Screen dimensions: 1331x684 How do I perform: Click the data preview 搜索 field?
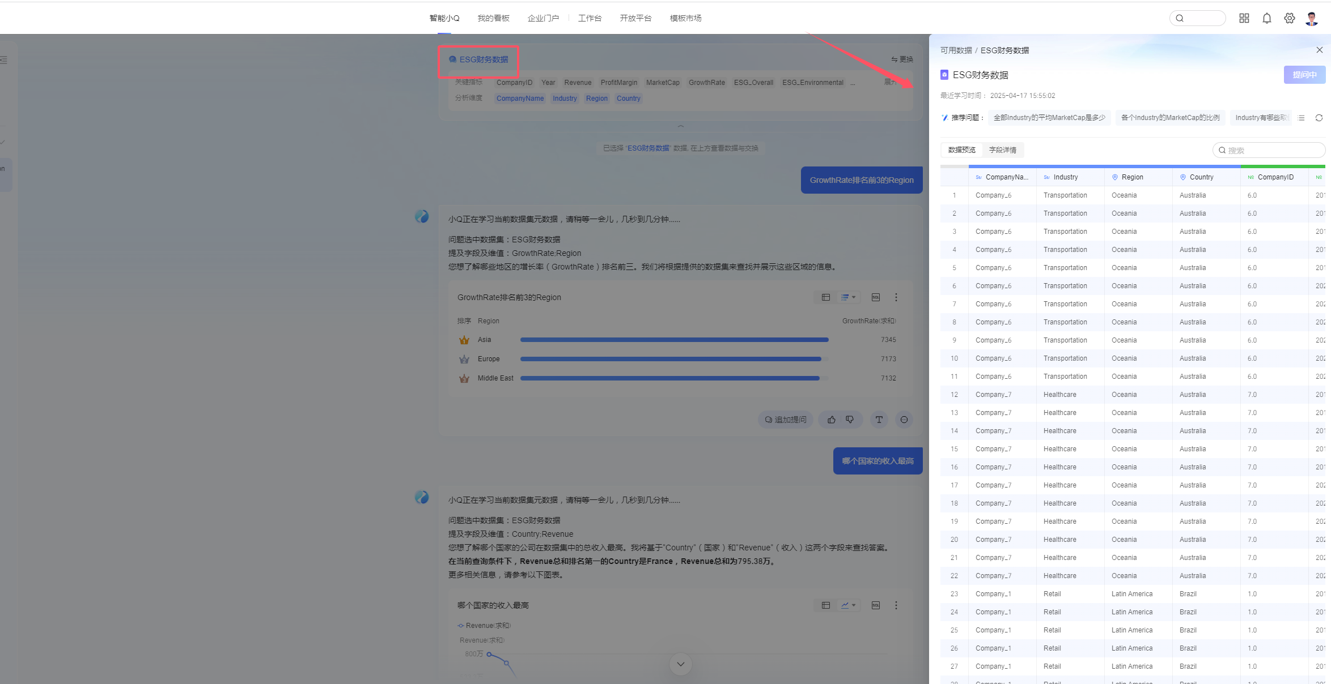(1269, 150)
